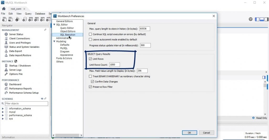Click the Limit Rows Count field
Viewport: 269px width, 140px height.
pos(115,65)
